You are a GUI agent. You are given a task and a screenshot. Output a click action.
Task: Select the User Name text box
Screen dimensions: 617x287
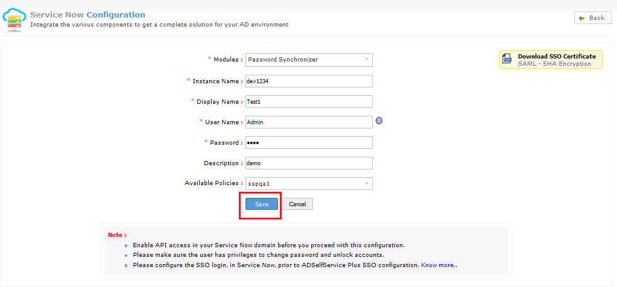309,122
